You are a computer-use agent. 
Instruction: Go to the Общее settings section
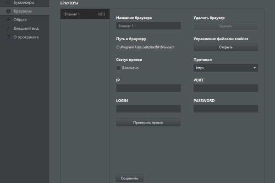point(20,20)
